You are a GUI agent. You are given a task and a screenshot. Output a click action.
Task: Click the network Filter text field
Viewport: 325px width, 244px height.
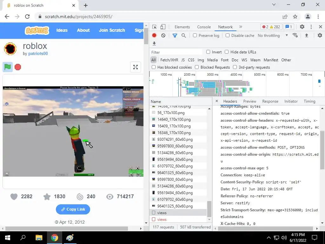[176, 52]
